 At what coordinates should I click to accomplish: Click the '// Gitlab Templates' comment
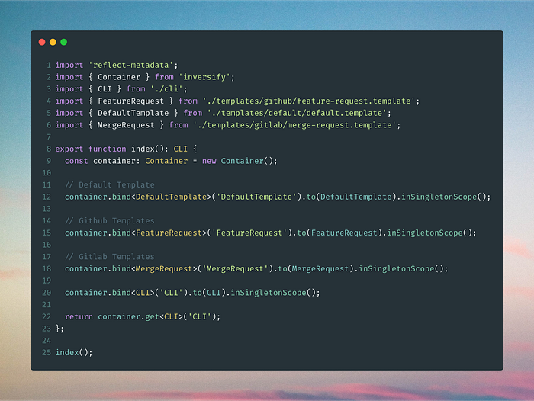point(110,257)
